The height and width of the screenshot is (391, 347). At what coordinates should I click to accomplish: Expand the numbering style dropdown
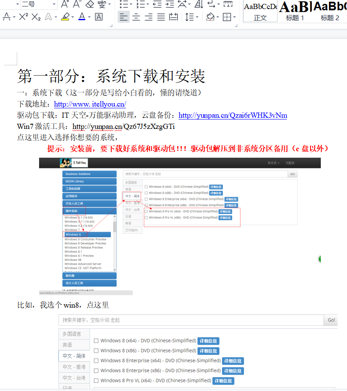(x=148, y=4)
